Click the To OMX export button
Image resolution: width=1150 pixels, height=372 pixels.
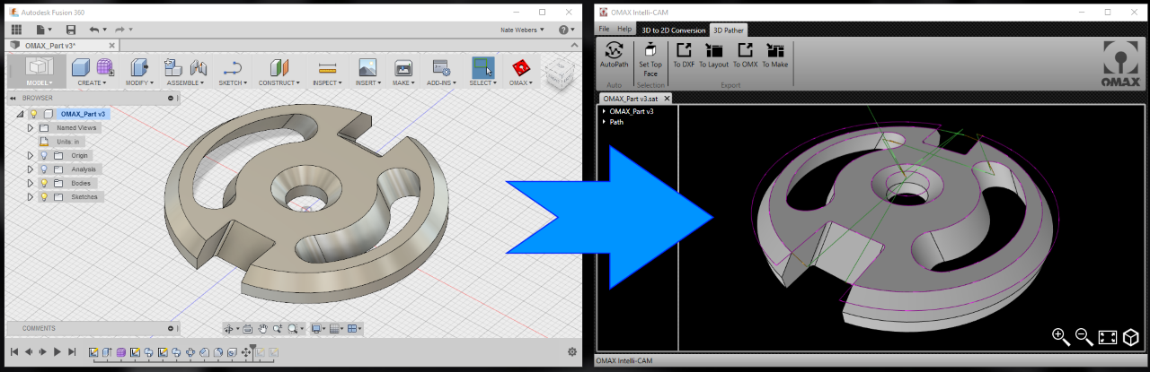point(745,56)
